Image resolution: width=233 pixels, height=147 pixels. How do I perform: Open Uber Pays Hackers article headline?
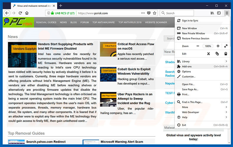(x=135, y=99)
